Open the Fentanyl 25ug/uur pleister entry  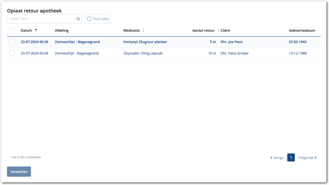145,42
